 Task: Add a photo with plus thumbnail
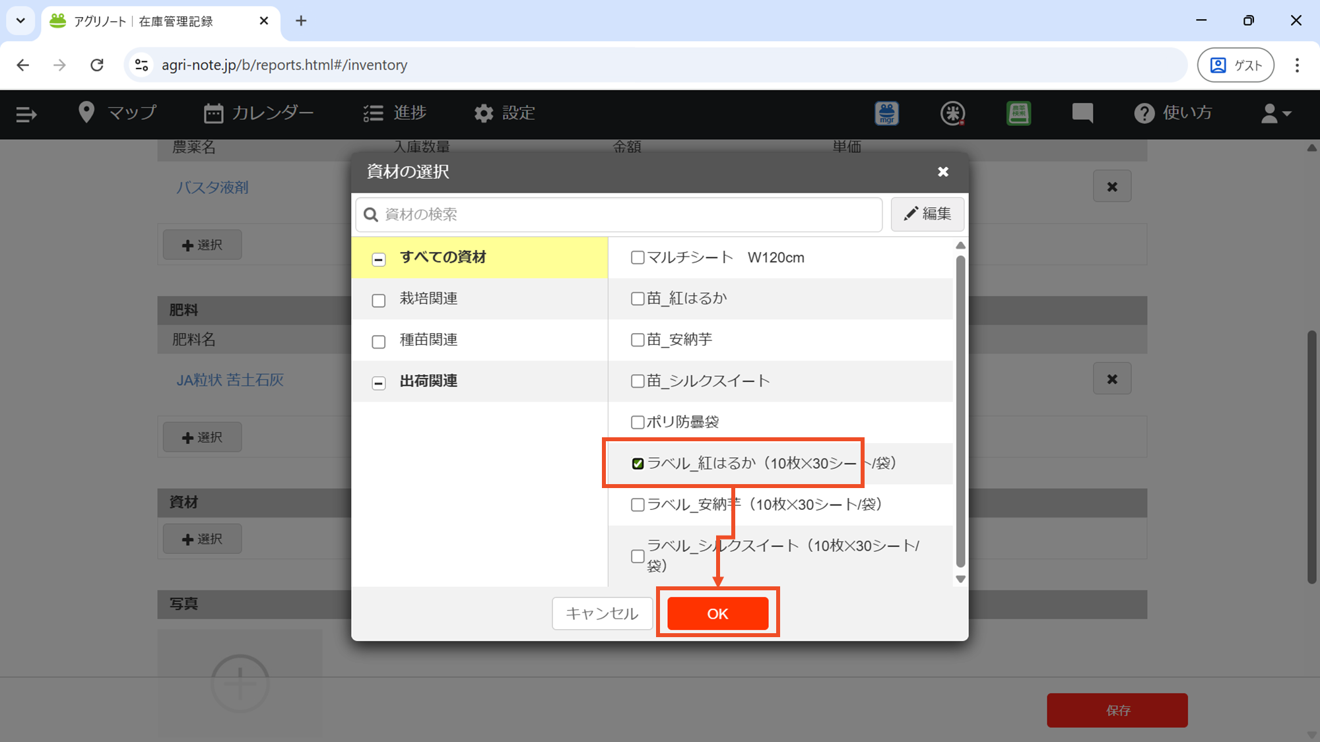[240, 684]
